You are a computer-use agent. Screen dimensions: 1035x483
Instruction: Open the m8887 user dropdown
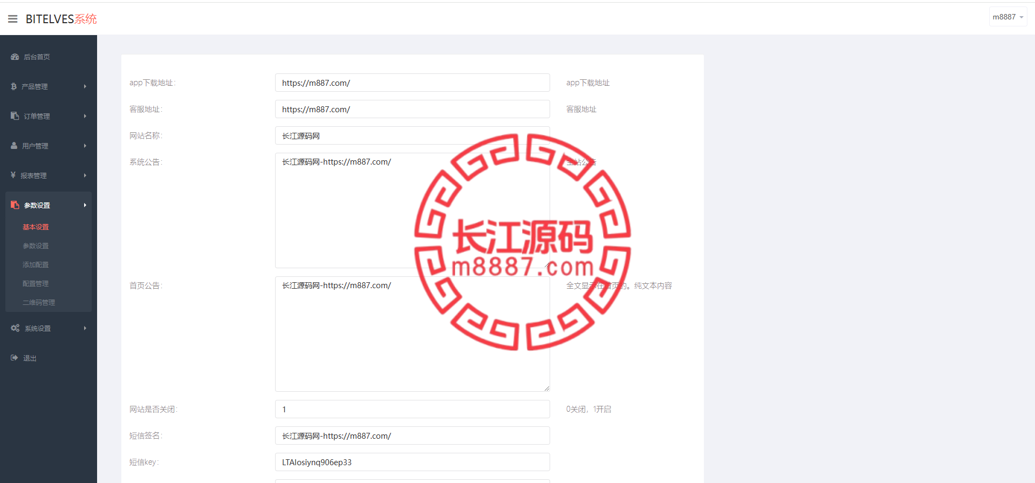pyautogui.click(x=1007, y=17)
